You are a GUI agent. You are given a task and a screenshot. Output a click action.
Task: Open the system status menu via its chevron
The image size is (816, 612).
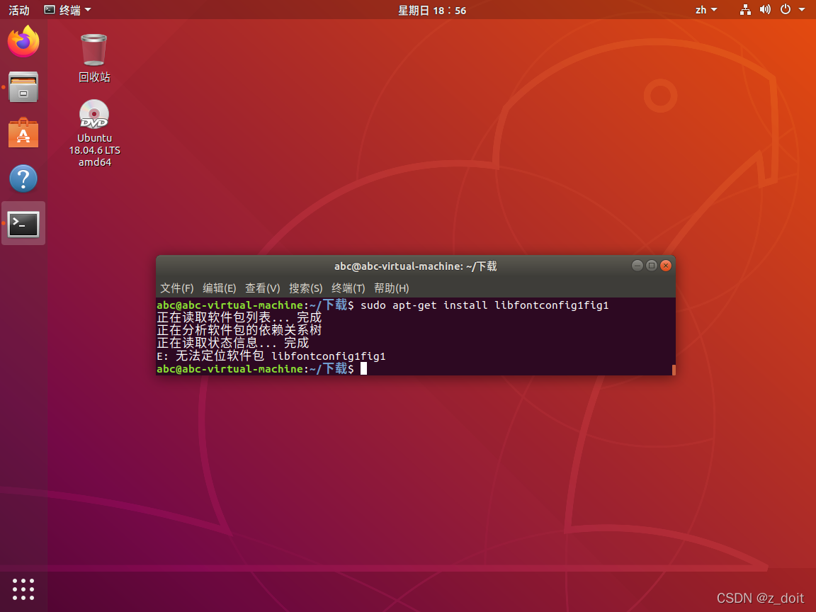coord(803,10)
